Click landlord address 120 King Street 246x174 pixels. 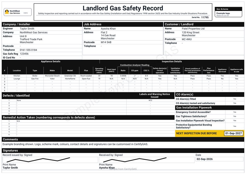[x=191, y=32]
